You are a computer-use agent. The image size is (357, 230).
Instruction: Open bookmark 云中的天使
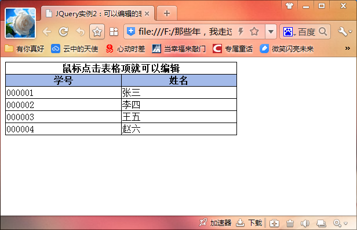coord(74,49)
